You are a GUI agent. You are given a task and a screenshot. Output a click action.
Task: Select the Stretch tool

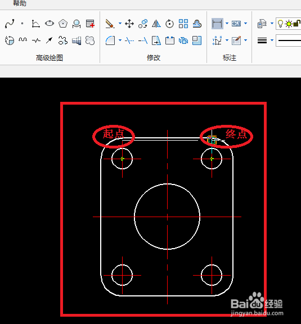[x=156, y=40]
